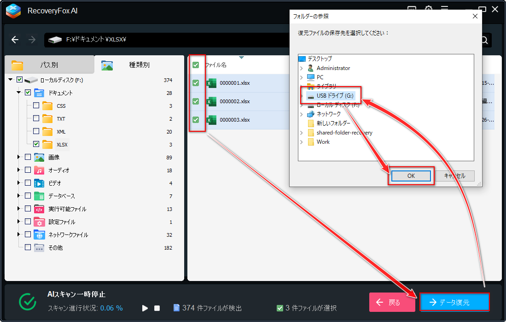Toggle the select-all checkbox in file header
506x322 pixels.
[196, 65]
